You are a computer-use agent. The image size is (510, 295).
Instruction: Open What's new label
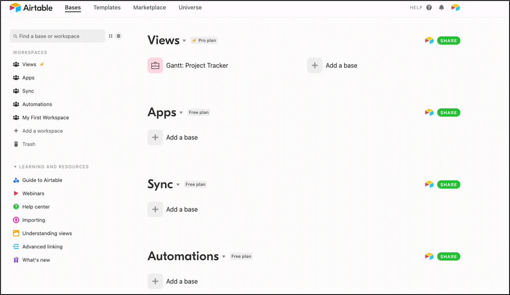point(36,260)
